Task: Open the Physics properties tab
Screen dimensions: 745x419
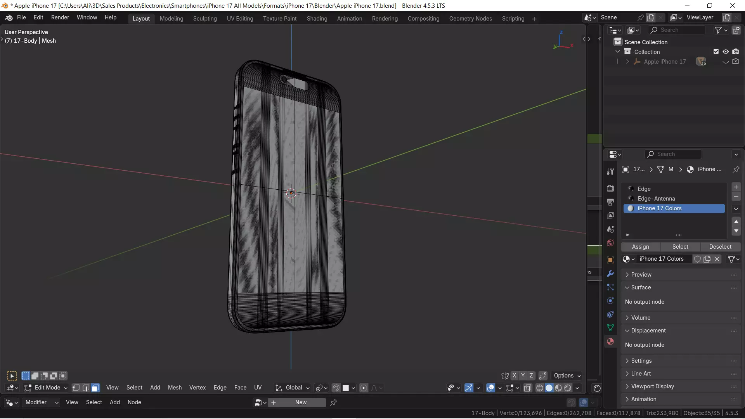Action: pos(610,301)
